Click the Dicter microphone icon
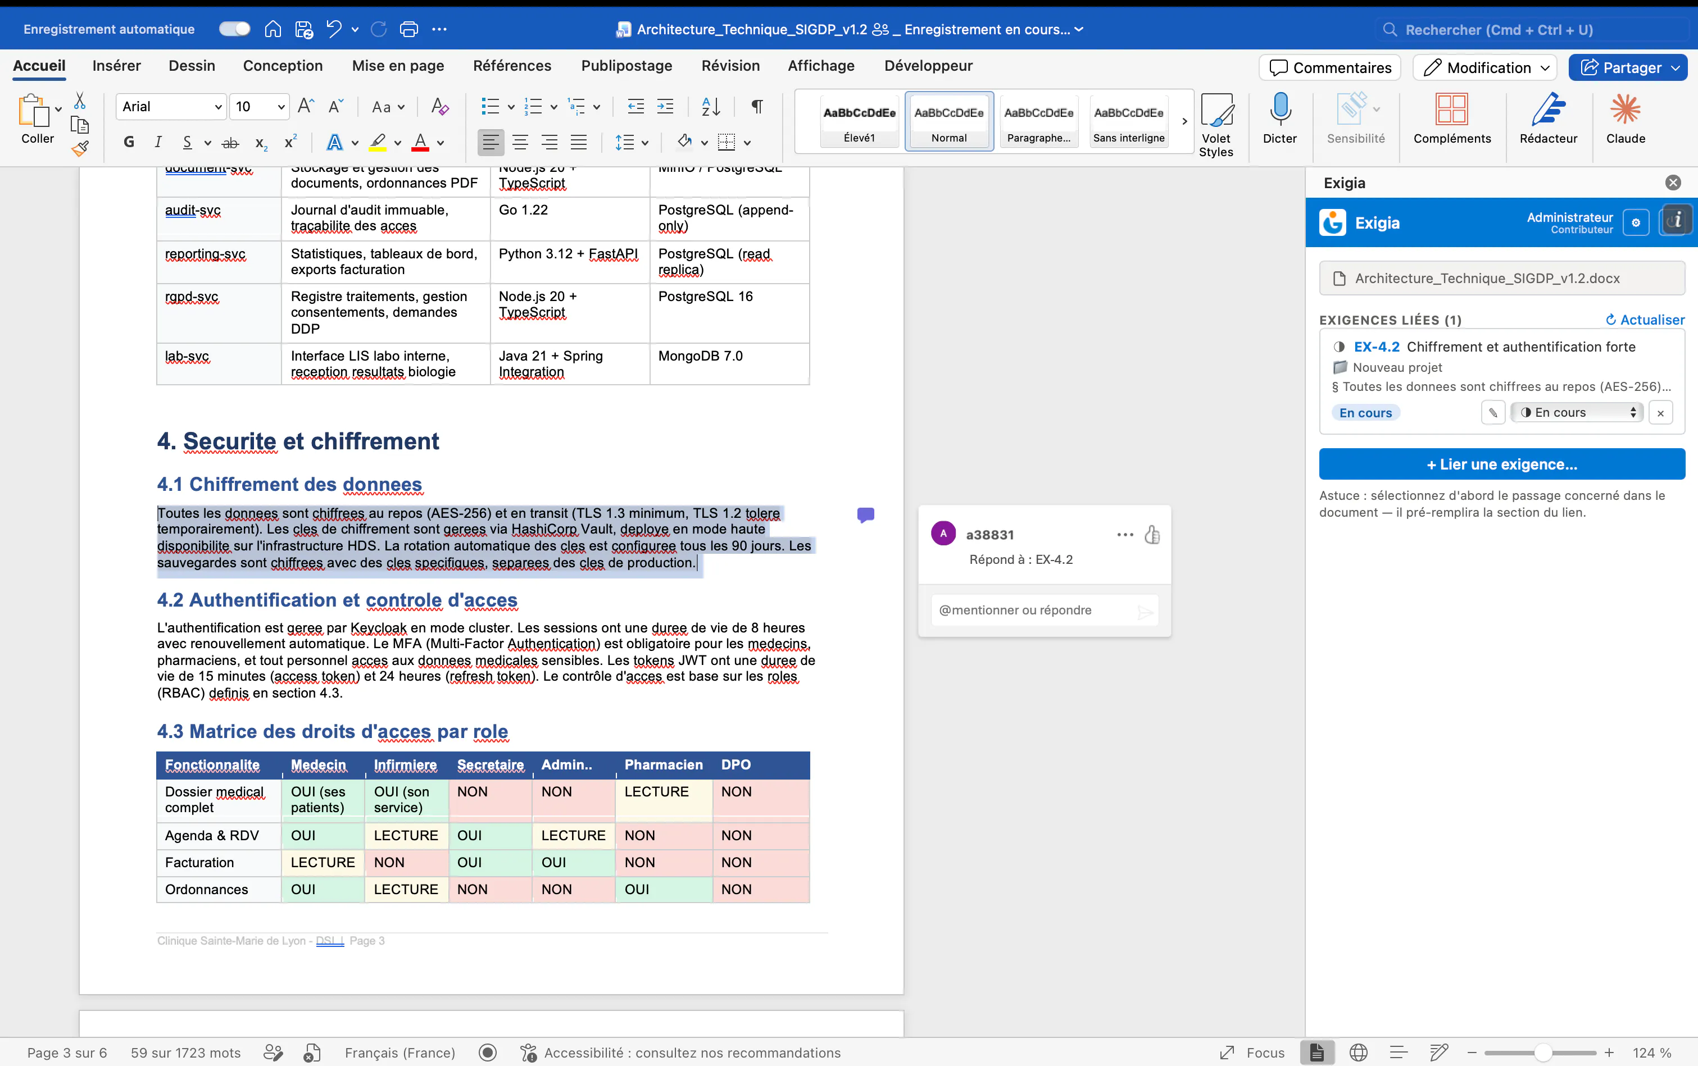The height and width of the screenshot is (1066, 1698). coord(1279,110)
